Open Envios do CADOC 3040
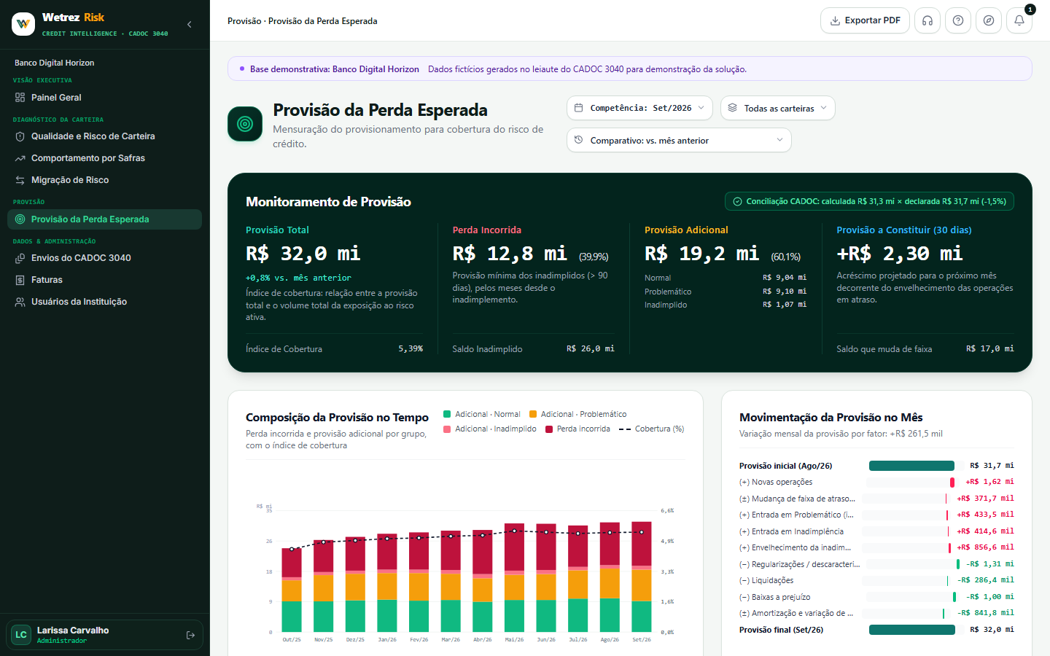Viewport: 1050px width, 656px height. point(104,258)
